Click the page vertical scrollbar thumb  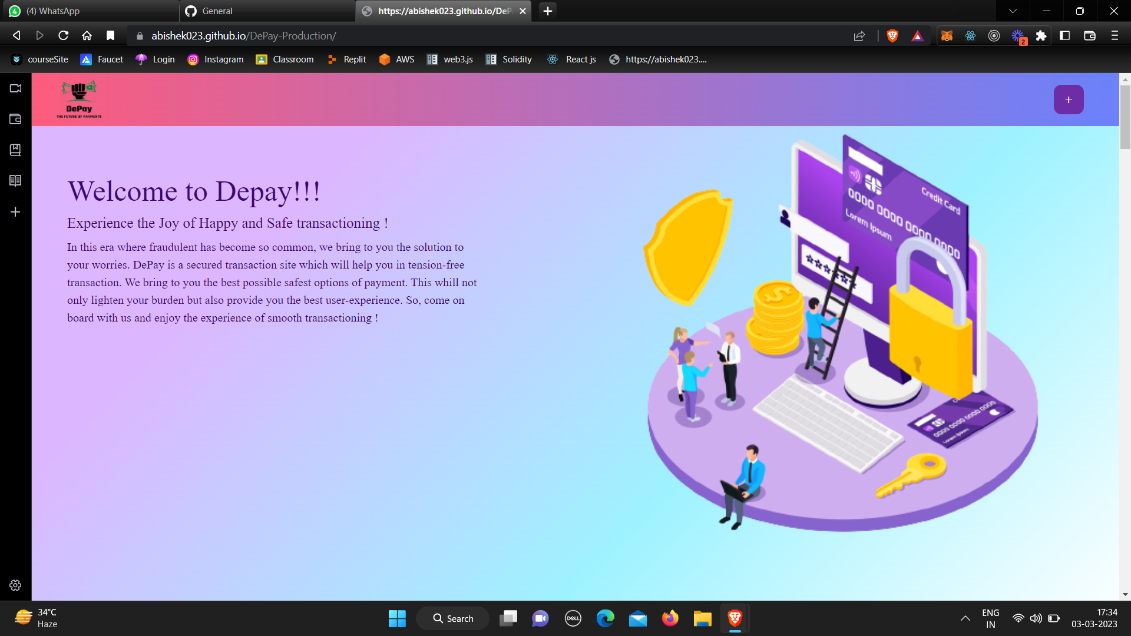[x=1125, y=118]
